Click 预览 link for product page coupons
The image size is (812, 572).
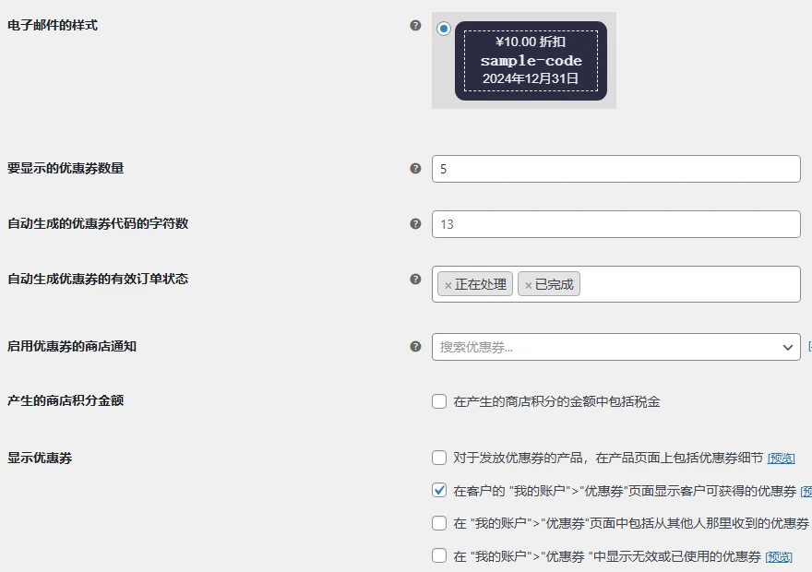[781, 457]
